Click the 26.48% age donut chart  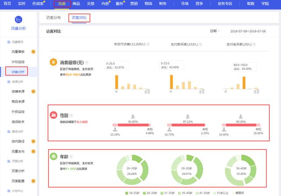133,170
